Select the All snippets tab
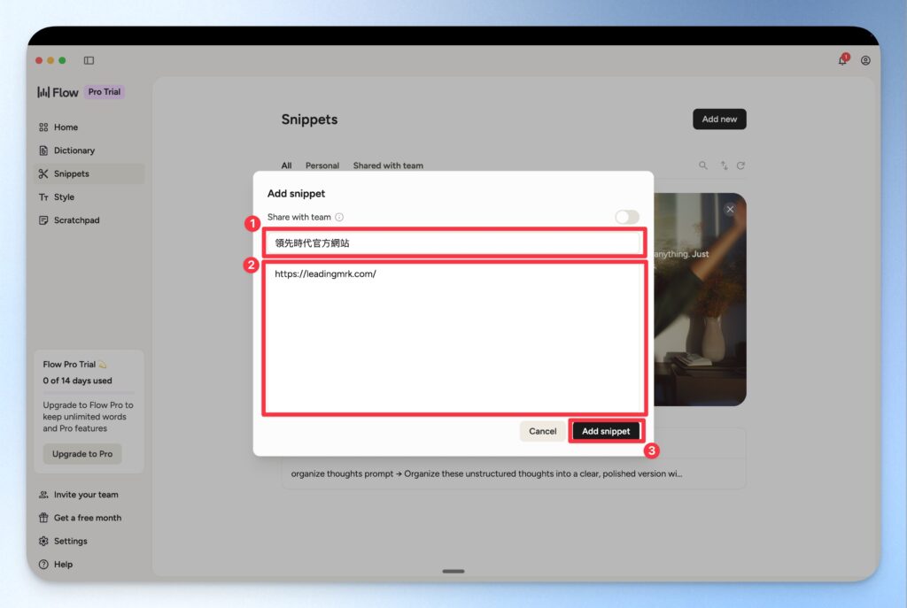Viewport: 907px width, 608px height. [x=286, y=165]
